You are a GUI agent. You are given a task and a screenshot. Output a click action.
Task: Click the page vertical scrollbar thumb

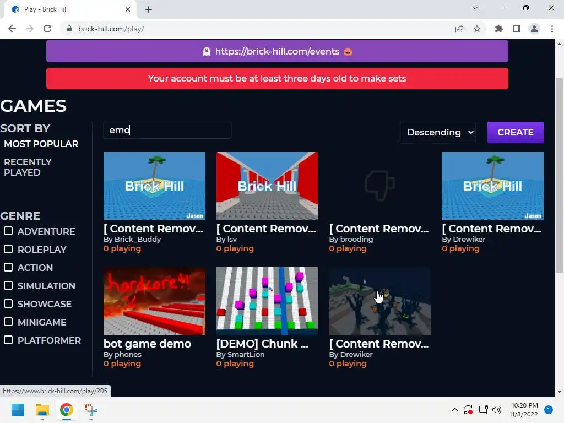tap(559, 175)
